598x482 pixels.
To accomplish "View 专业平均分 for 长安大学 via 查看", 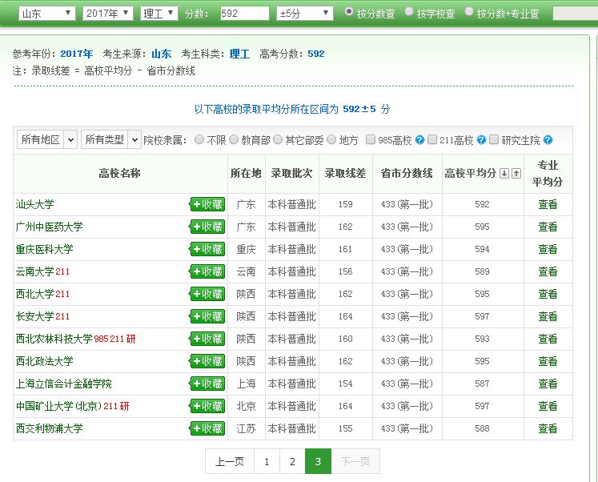I will pos(548,316).
